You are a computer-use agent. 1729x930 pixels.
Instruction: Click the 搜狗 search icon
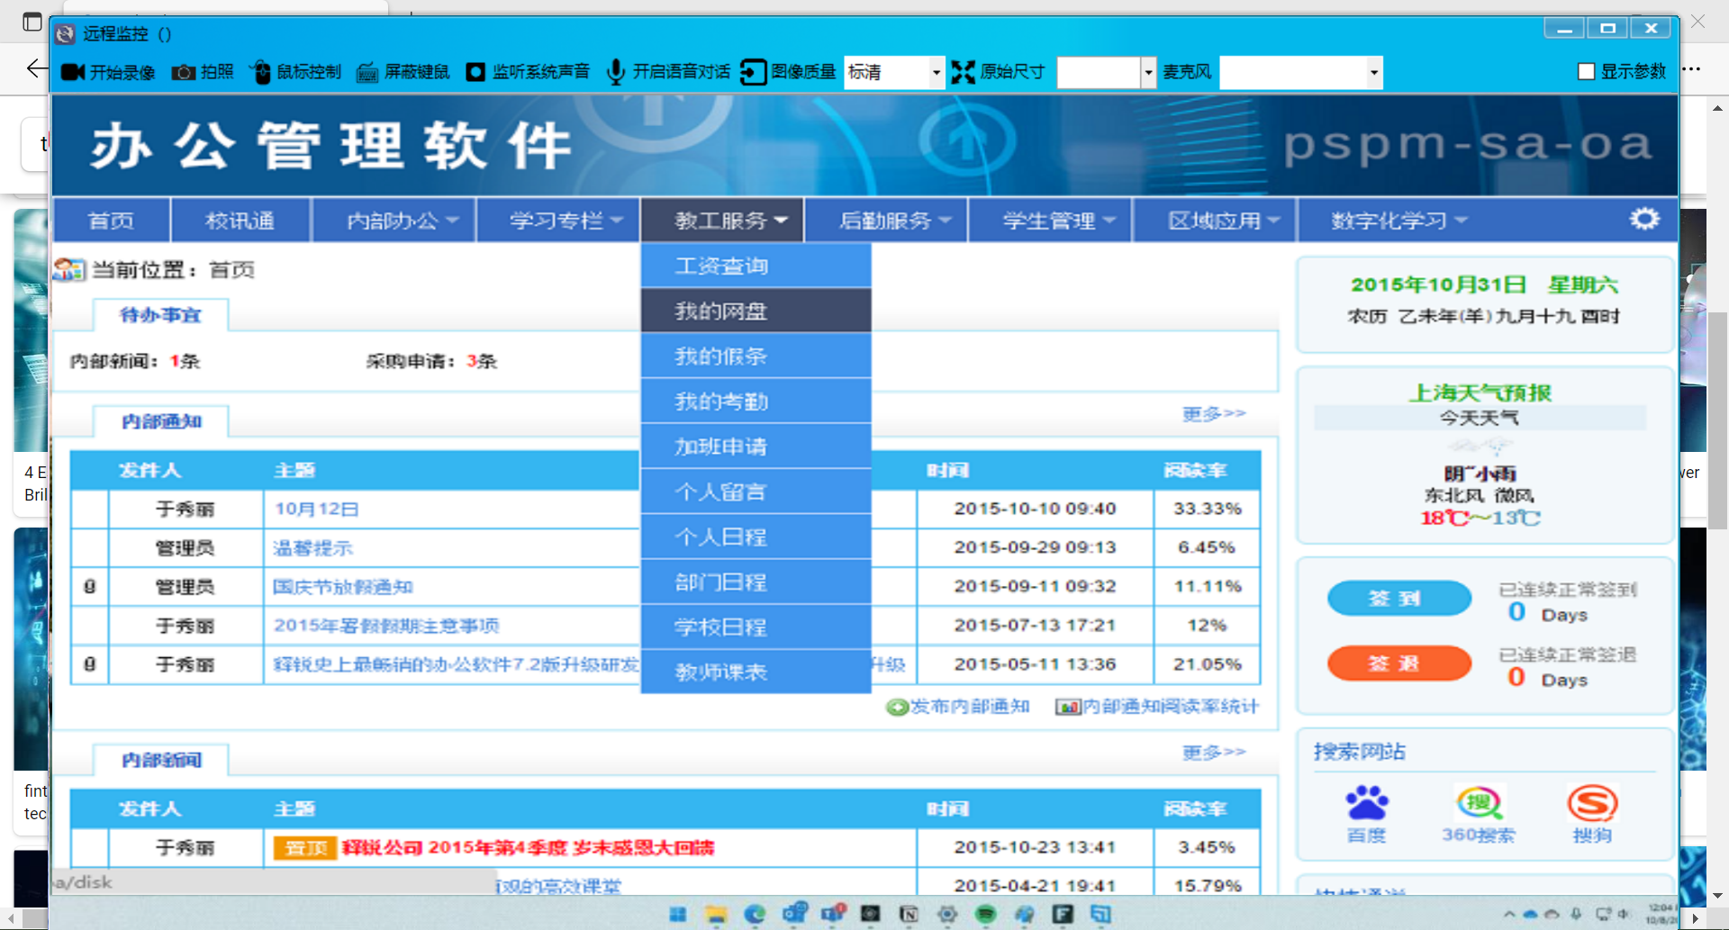pyautogui.click(x=1591, y=803)
